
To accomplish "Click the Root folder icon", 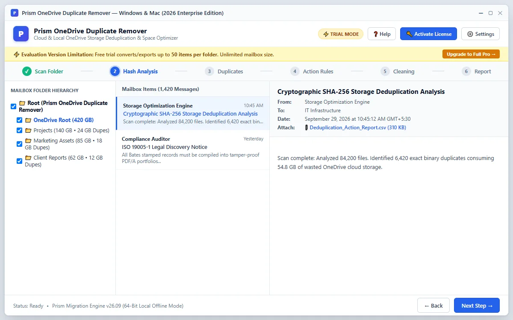I will 22,103.
